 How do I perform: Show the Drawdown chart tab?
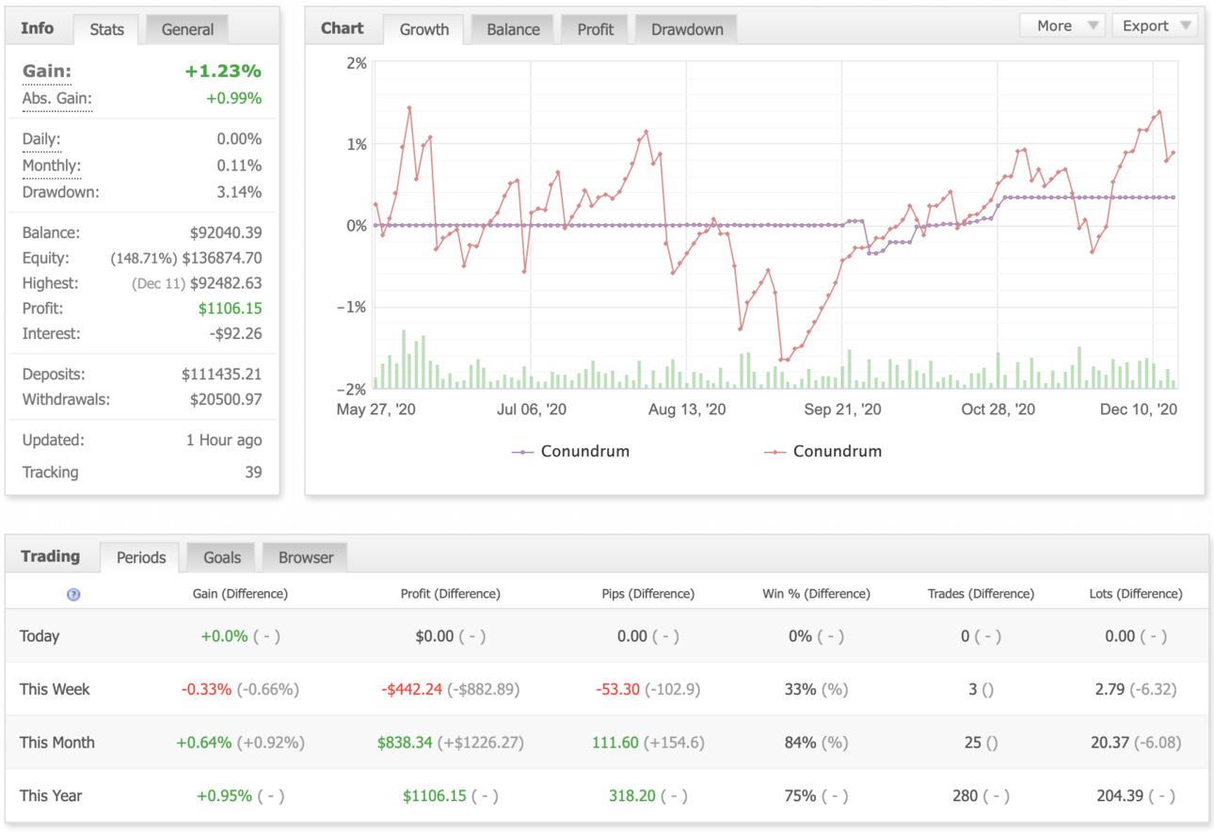[687, 29]
